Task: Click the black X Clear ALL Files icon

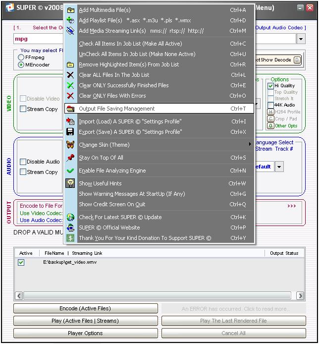Action: (70, 75)
